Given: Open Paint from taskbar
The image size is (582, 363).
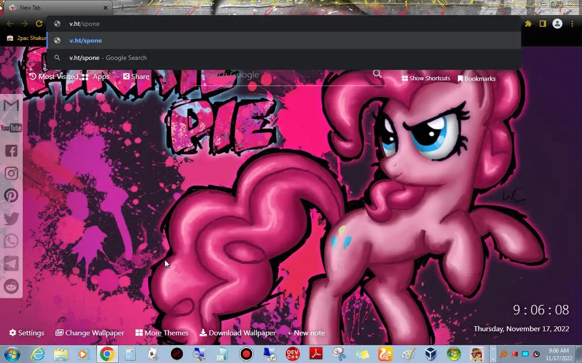Looking at the screenshot, I should point(408,354).
